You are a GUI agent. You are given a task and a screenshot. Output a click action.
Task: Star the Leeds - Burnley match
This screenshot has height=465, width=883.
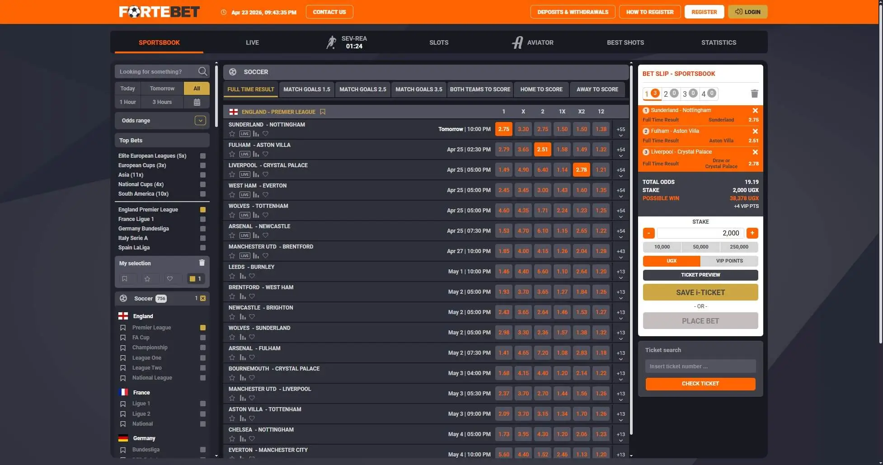point(232,276)
